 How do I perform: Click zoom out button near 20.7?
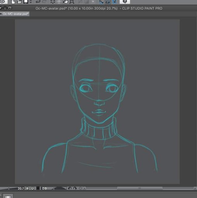point(27,188)
